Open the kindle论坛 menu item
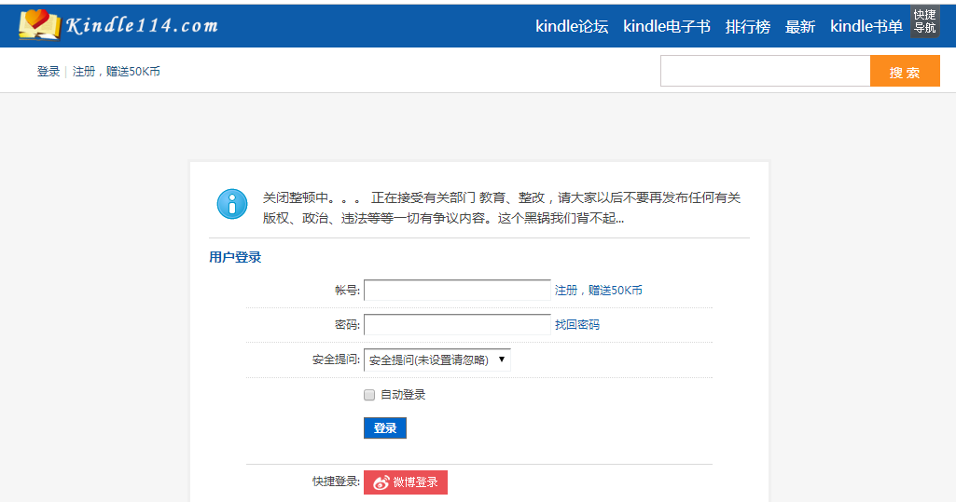956x502 pixels. (x=572, y=26)
